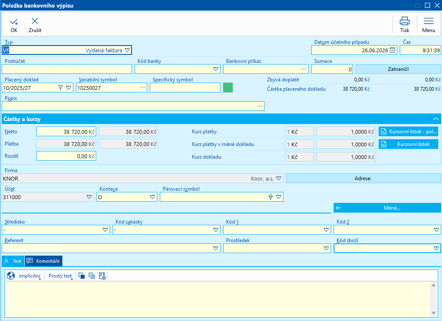Click the Zahraničí button
The image size is (442, 321).
tap(398, 69)
